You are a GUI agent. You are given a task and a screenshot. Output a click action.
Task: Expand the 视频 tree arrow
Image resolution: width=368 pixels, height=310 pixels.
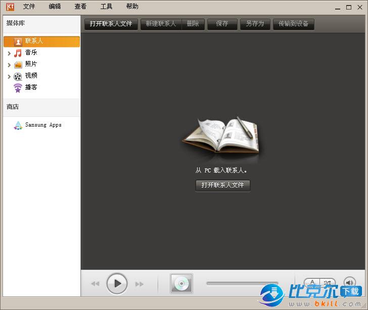pyautogui.click(x=9, y=76)
